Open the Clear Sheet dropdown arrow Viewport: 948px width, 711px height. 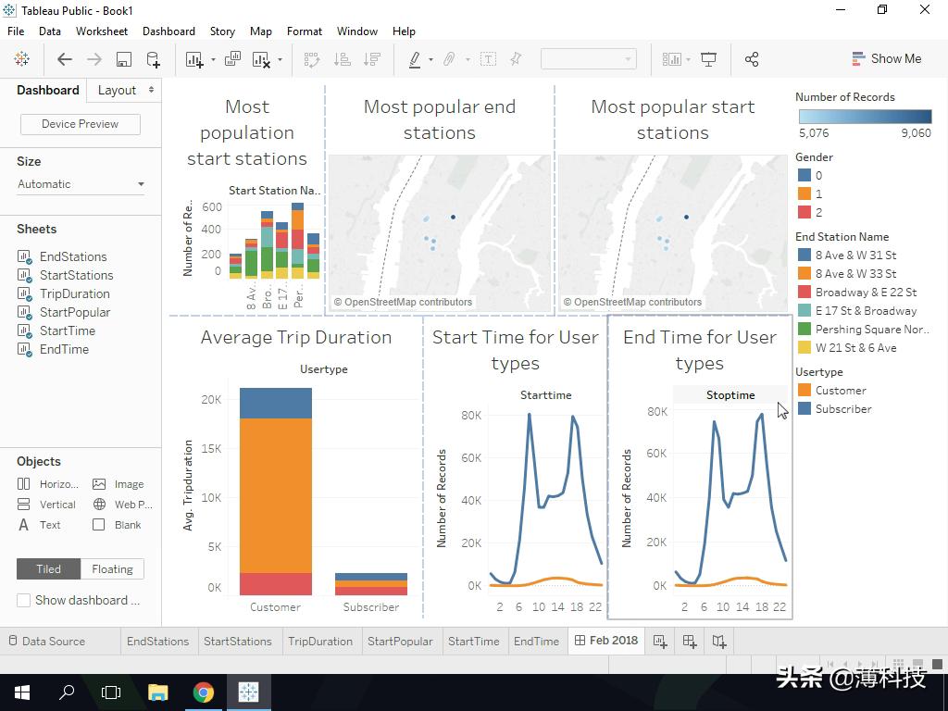tap(280, 59)
